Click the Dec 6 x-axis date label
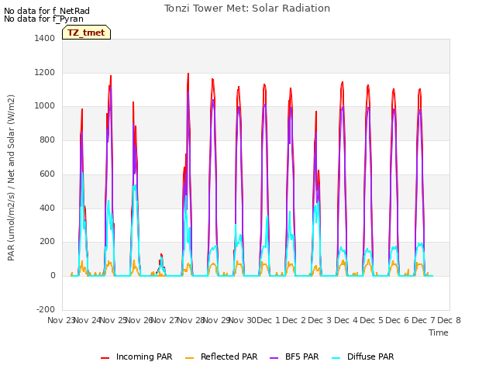 pos(398,320)
